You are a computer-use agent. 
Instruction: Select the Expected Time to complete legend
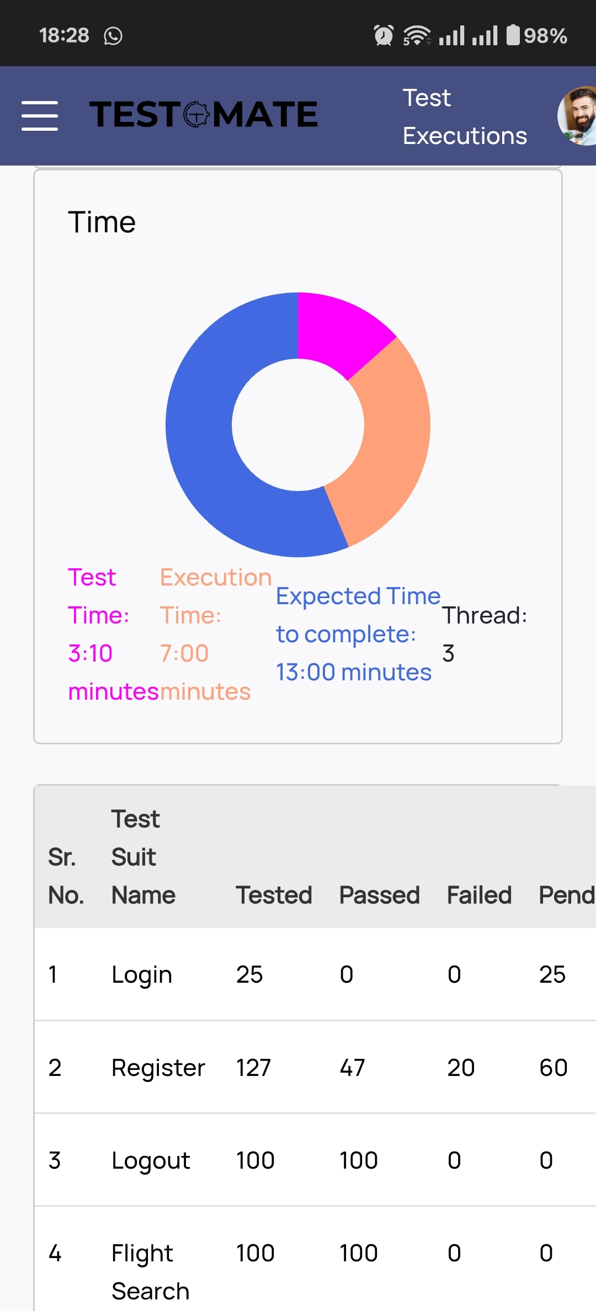[358, 635]
